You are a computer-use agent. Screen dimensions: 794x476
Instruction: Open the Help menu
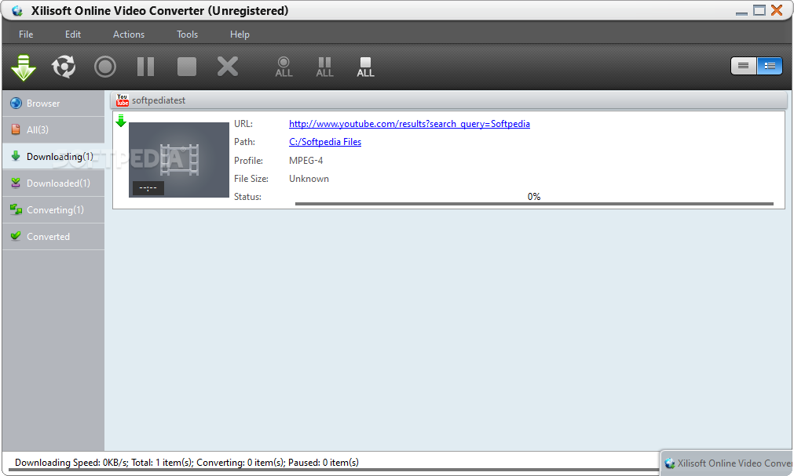tap(240, 35)
